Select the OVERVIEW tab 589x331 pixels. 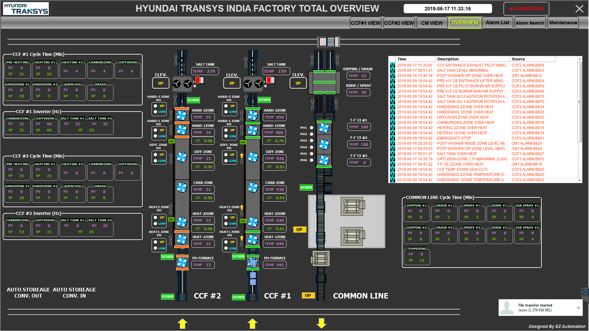pyautogui.click(x=465, y=23)
